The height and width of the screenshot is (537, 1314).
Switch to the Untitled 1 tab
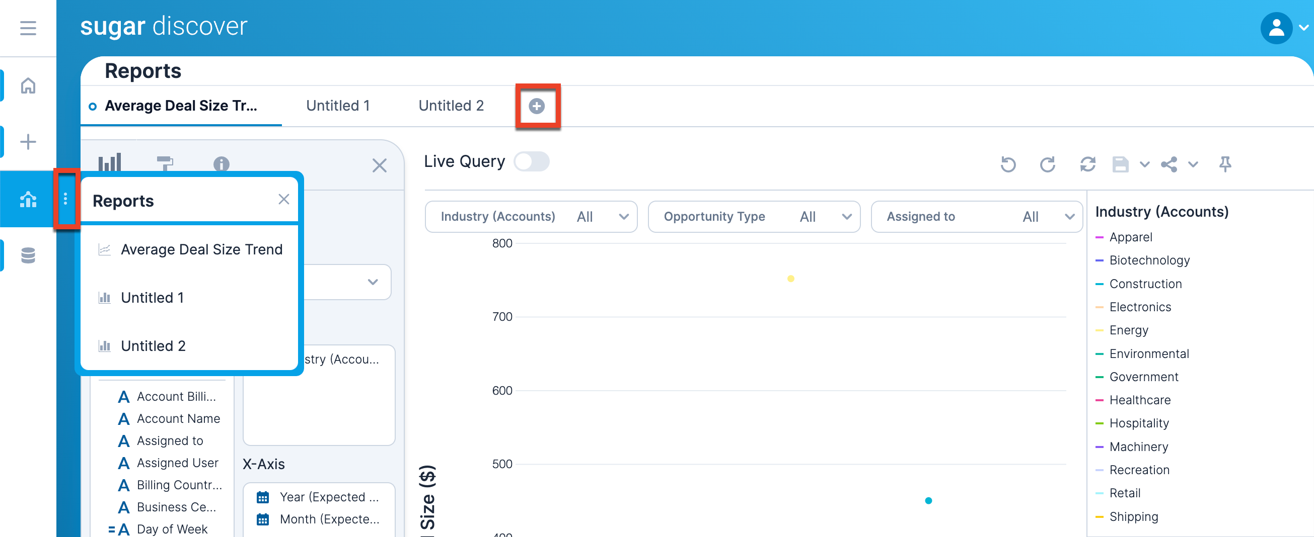tap(338, 106)
